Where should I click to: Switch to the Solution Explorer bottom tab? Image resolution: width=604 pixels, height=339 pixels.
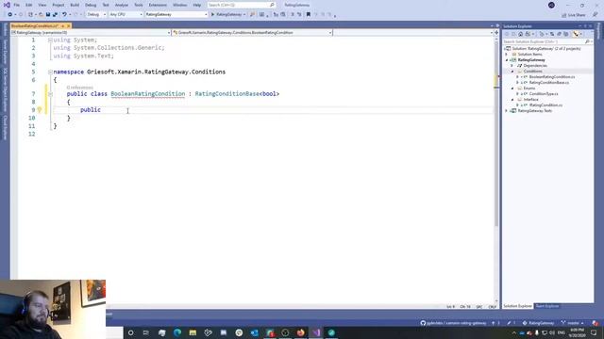tap(518, 306)
